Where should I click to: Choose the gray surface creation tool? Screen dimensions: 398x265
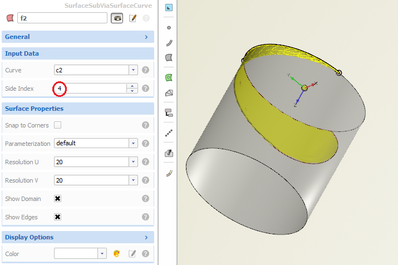point(169,57)
